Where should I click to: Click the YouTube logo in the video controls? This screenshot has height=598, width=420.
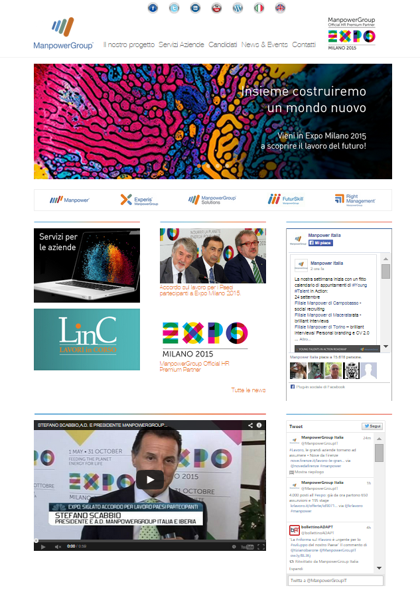coord(247,546)
